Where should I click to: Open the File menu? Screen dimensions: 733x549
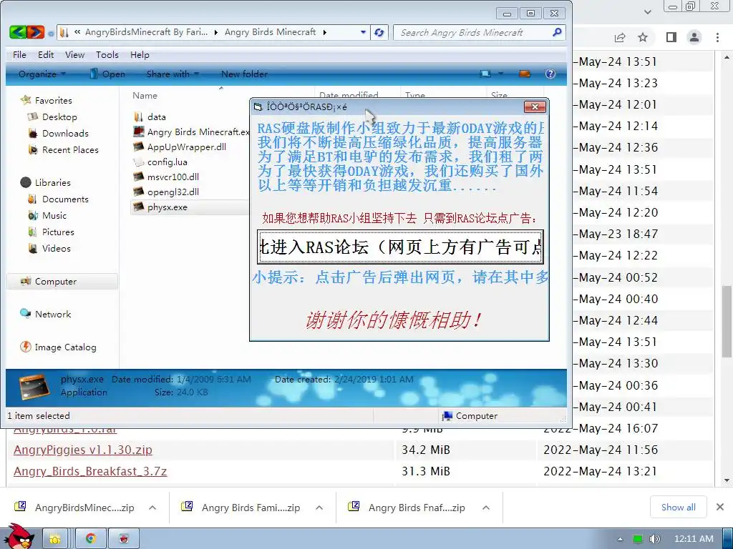click(x=19, y=54)
